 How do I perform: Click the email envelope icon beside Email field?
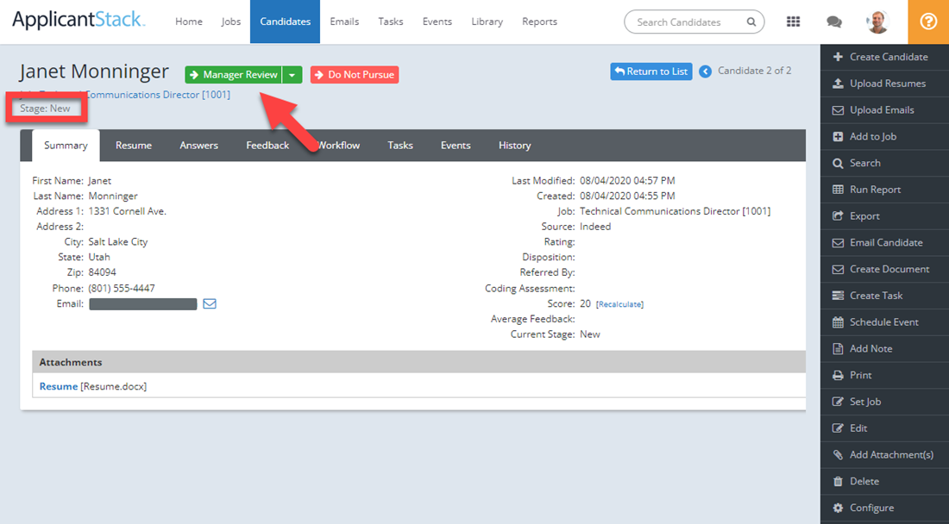pyautogui.click(x=210, y=303)
